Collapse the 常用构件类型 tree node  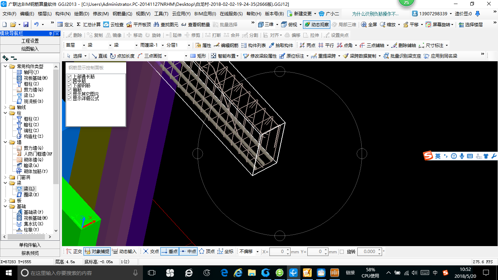(5, 66)
